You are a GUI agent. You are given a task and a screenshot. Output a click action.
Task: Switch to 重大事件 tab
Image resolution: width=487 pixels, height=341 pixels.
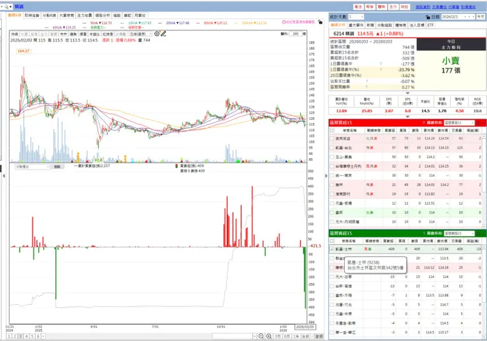point(356,25)
